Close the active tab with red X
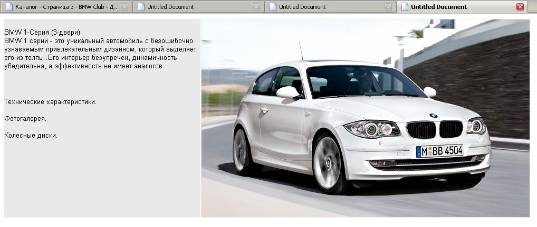Screen dimensions: 537x227 520,7
